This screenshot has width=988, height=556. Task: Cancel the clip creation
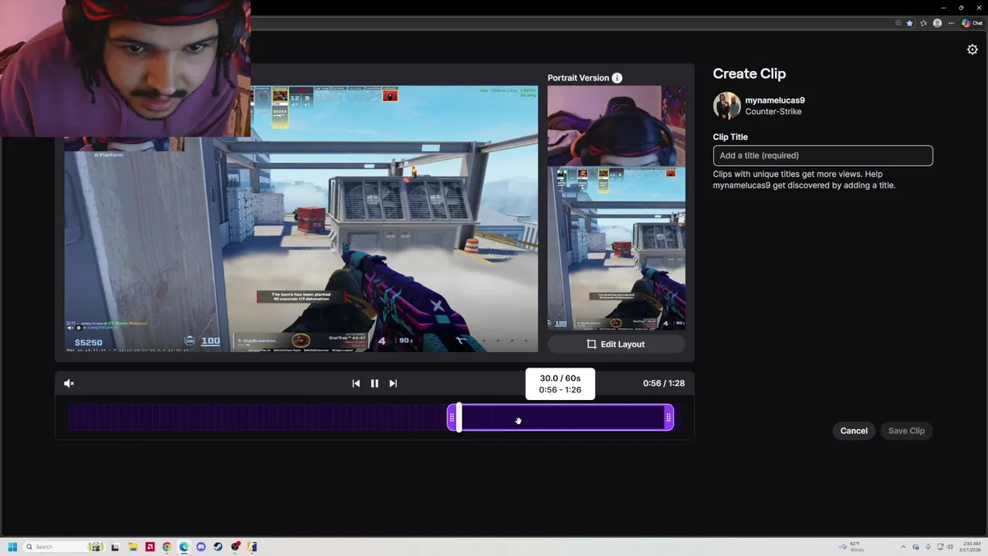click(854, 431)
